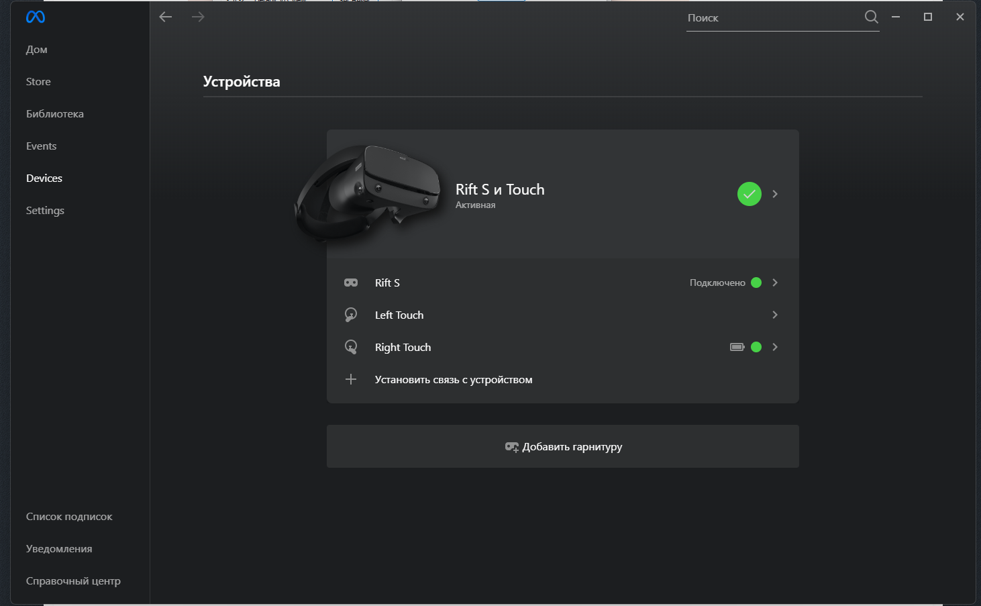The width and height of the screenshot is (981, 606).
Task: Open Библиотека in the sidebar
Action: point(55,113)
